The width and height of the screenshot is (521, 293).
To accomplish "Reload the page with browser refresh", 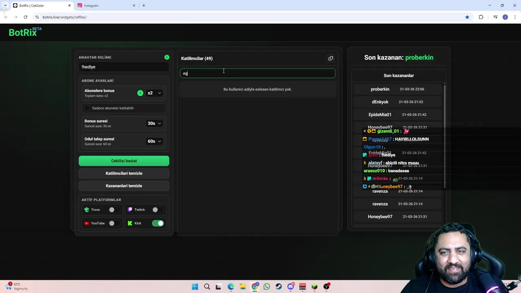I will click(25, 17).
